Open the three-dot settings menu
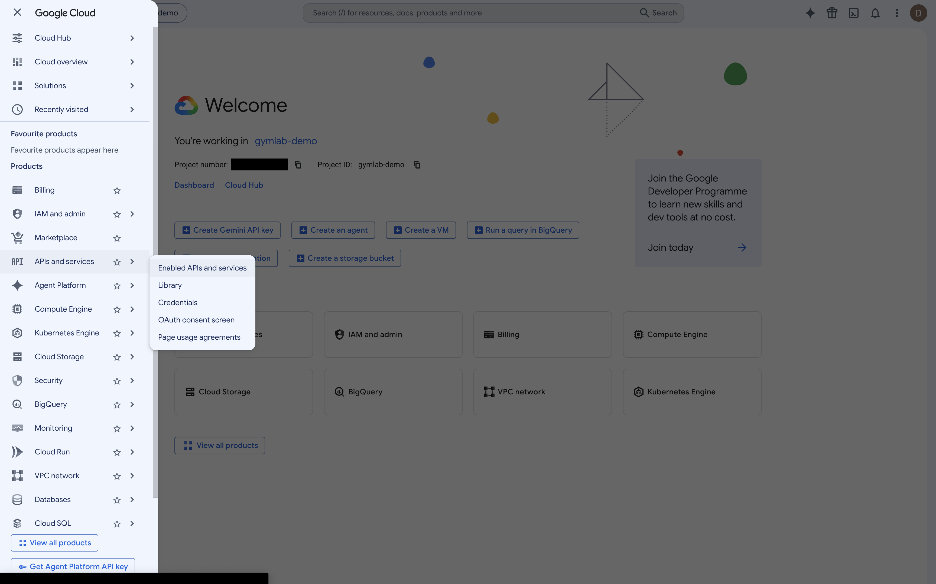The width and height of the screenshot is (936, 584). 896,13
